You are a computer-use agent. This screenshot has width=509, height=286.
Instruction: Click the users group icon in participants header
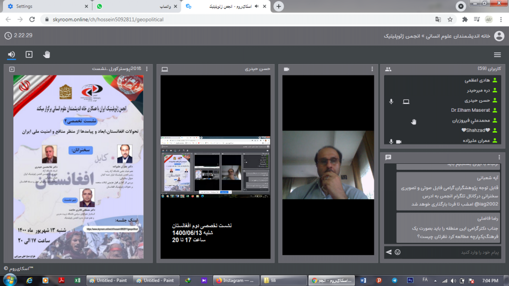pos(388,69)
